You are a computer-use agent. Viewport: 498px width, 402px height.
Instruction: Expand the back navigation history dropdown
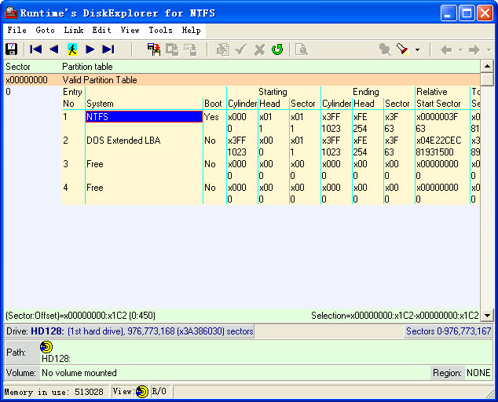click(x=460, y=50)
